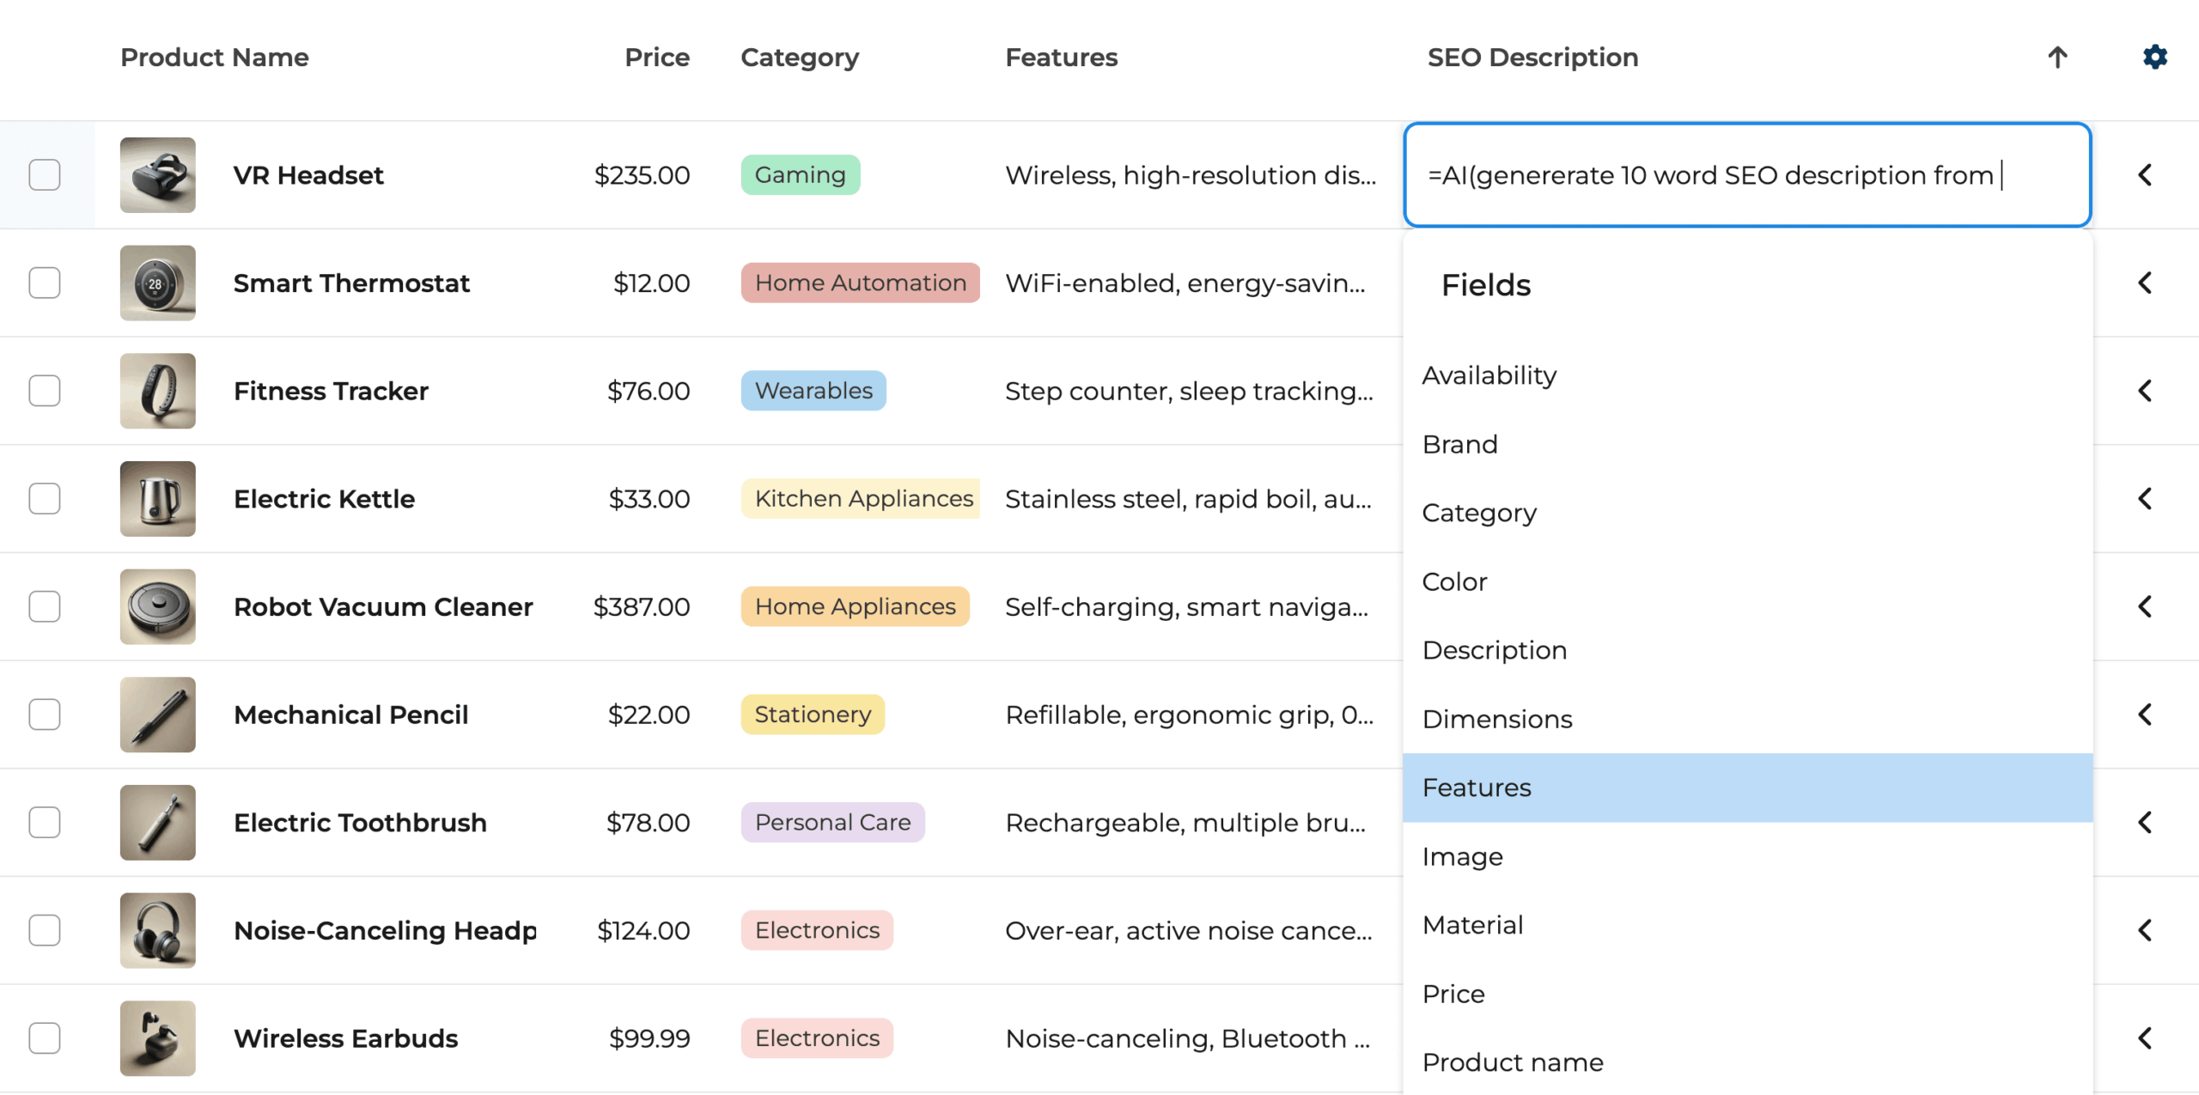This screenshot has width=2199, height=1095.
Task: Pick Brand in the Fields dropdown
Action: [1459, 444]
